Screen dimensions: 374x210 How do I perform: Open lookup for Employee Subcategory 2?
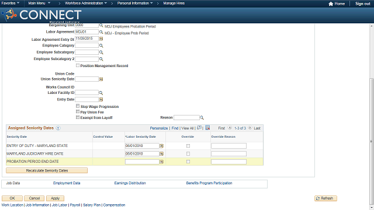[101, 59]
